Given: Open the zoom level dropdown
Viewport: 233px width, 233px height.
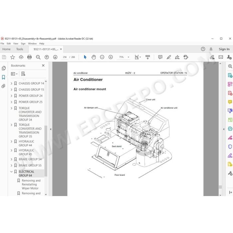Looking at the screenshot, I should pyautogui.click(x=128, y=57).
